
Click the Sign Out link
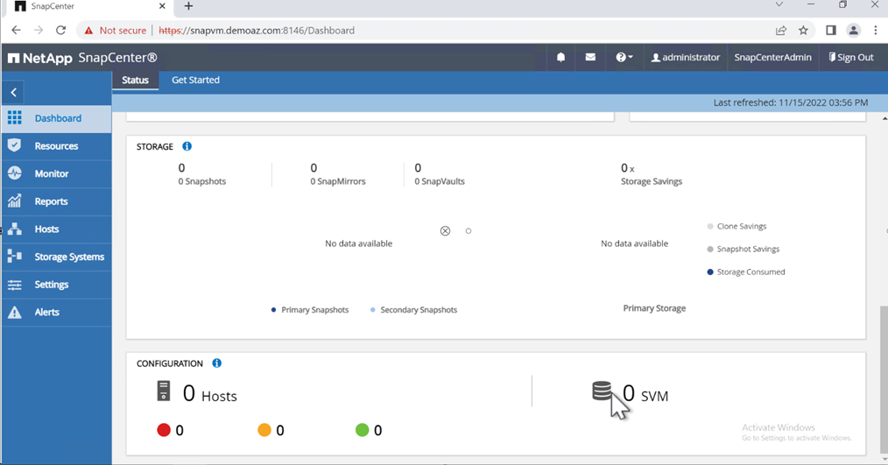click(x=850, y=57)
